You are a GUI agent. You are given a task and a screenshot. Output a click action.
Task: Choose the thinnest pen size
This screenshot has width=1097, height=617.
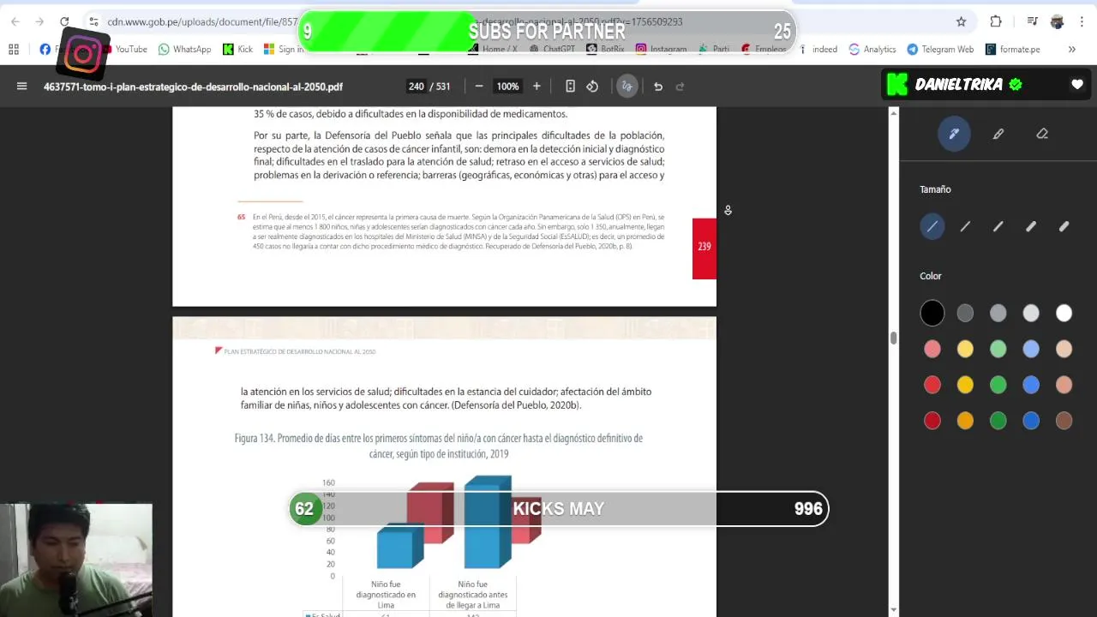[932, 226]
